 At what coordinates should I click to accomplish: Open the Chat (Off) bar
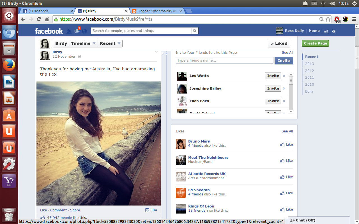[x=319, y=220]
